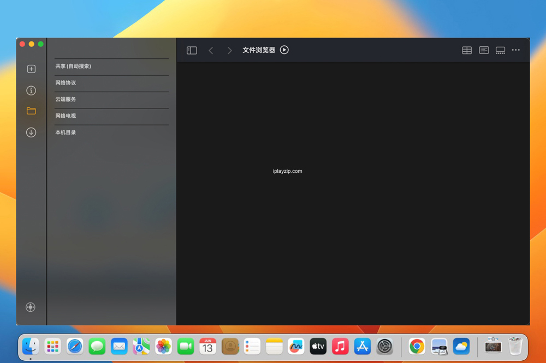Screen dimensions: 546x363
Task: Go forward with the right chevron
Action: tap(229, 50)
